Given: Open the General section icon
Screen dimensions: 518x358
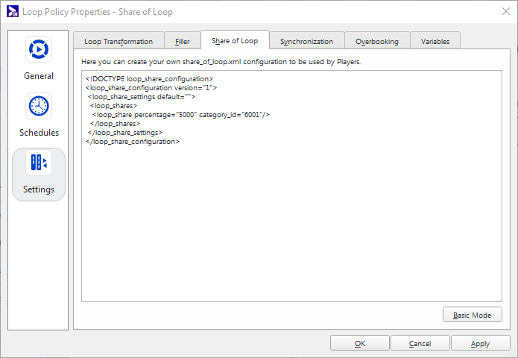Looking at the screenshot, I should point(39,50).
